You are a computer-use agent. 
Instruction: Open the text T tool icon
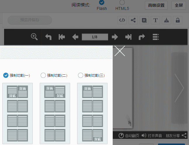[155, 20]
